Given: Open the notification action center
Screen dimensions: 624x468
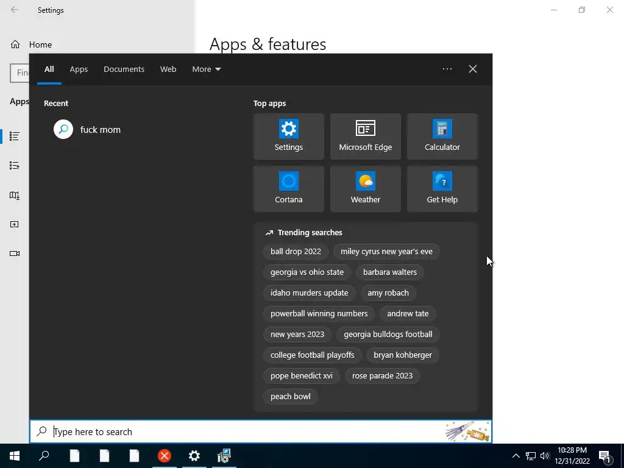Looking at the screenshot, I should click(605, 456).
